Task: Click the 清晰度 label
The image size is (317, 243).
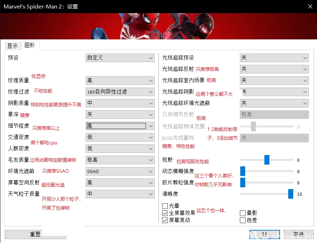Action: click(170, 194)
